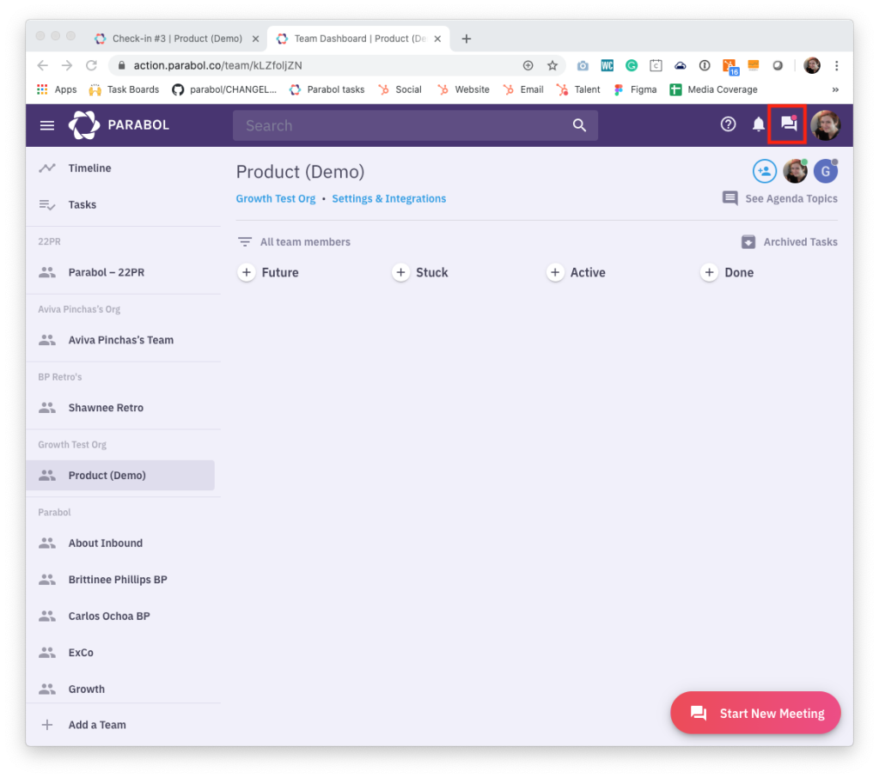Go back in browser
Image resolution: width=879 pixels, height=778 pixels.
(x=43, y=65)
